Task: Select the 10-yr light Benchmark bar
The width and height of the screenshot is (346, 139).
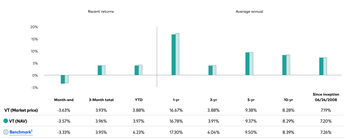Action: pos(288,65)
